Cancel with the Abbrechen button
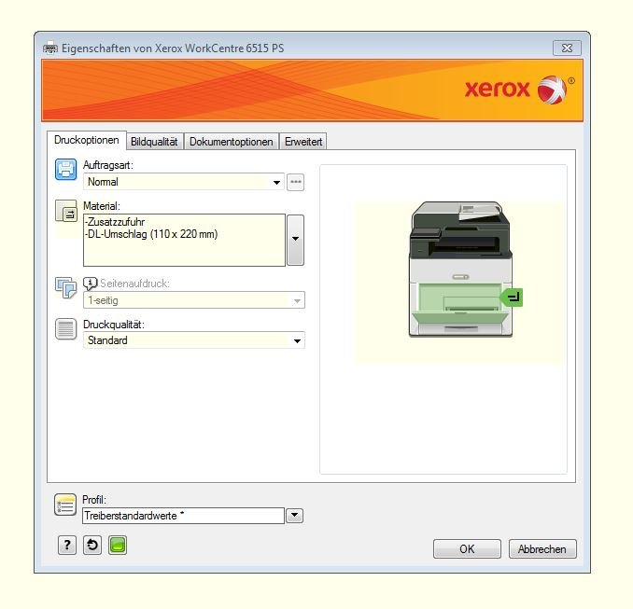The height and width of the screenshot is (609, 633). (542, 549)
